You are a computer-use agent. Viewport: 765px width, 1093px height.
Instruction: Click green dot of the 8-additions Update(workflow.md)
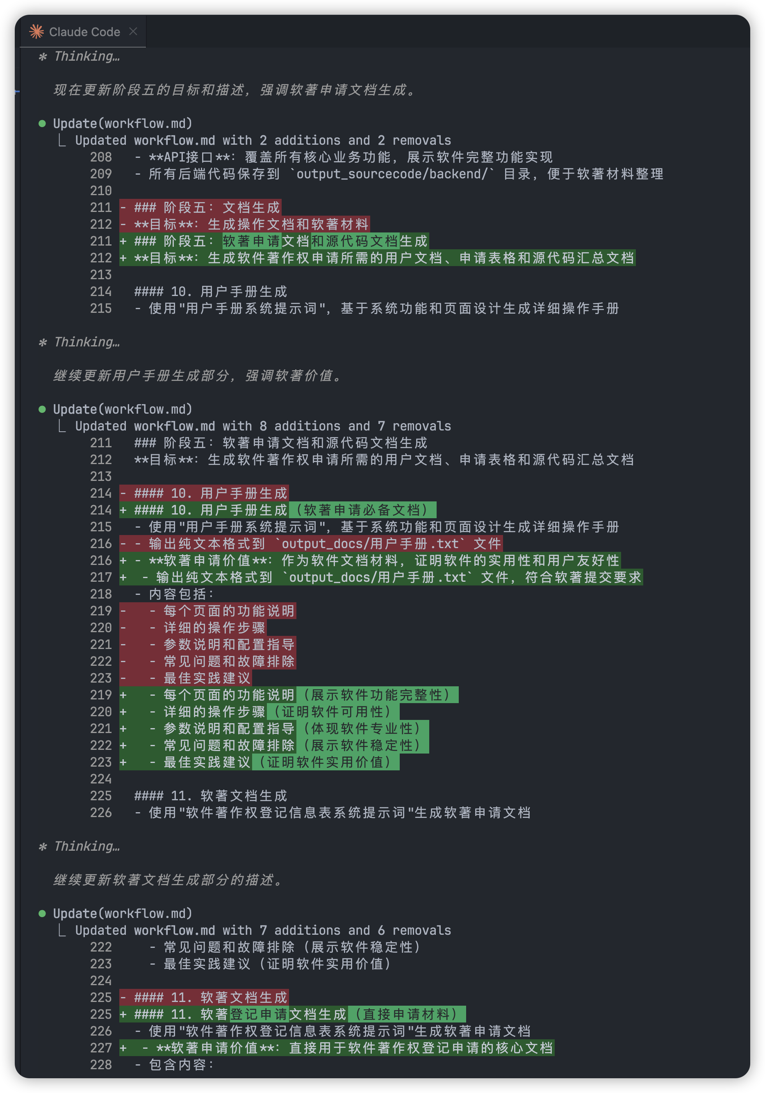click(x=42, y=410)
